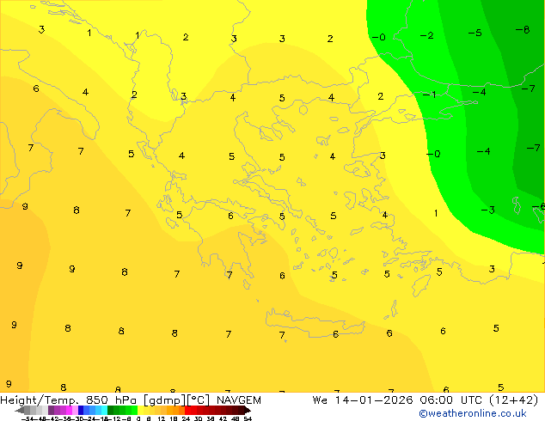
Task: Select the date '14-01-2026'
Action: 374,400
